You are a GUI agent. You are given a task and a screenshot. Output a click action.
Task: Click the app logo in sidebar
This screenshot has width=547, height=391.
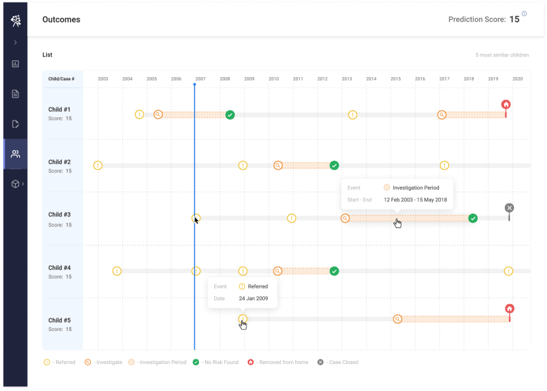pos(15,20)
